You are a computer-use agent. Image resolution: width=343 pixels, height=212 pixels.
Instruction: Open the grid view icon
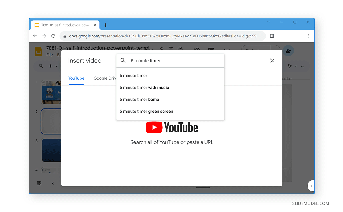pos(39,183)
